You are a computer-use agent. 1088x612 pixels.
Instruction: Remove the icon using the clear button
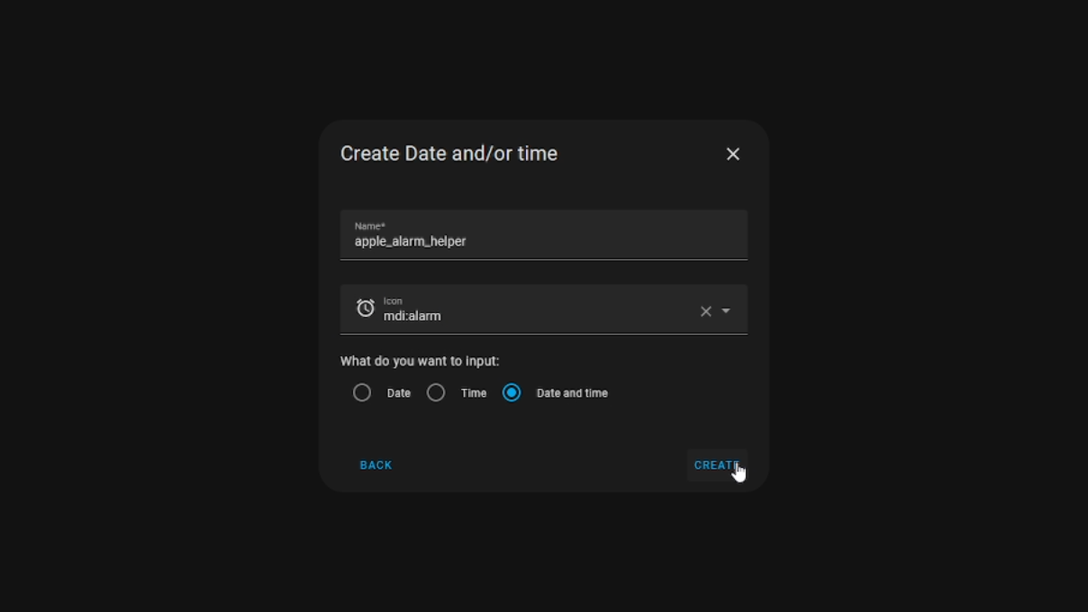click(x=705, y=310)
